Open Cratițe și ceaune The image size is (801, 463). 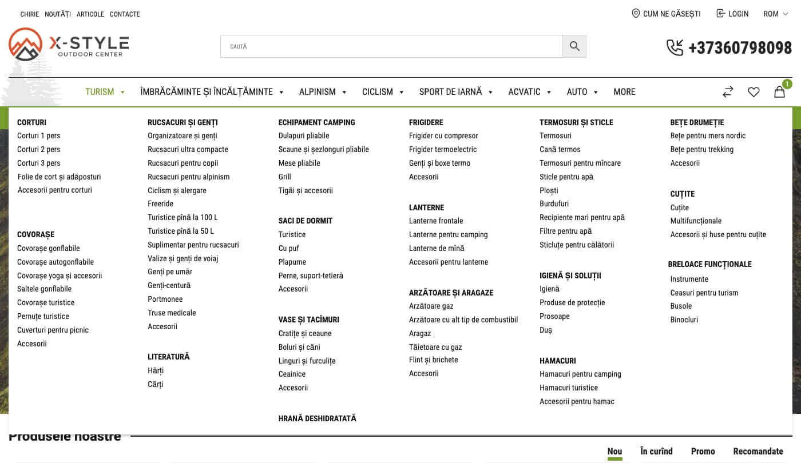305,333
